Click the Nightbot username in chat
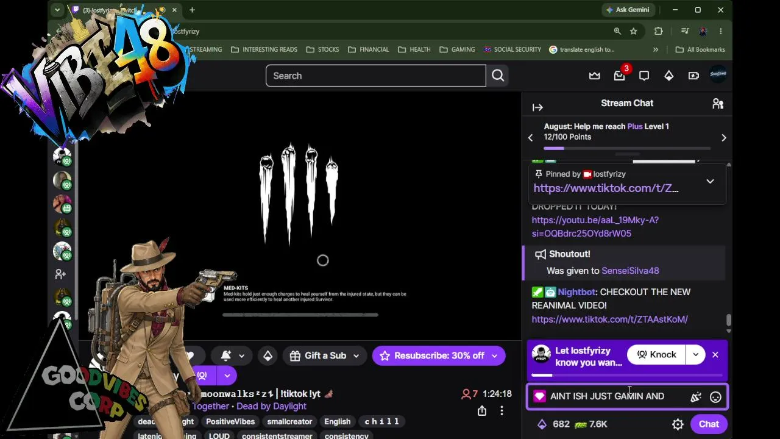 (576, 292)
